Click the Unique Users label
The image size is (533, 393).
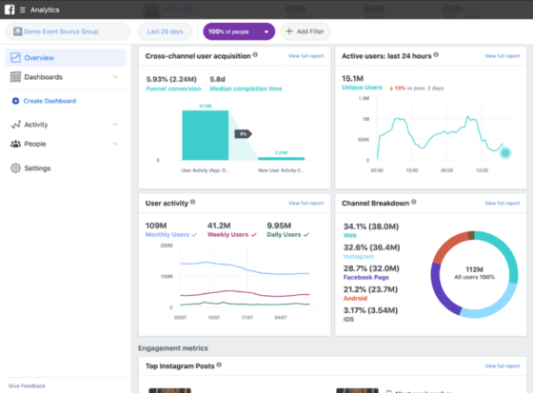(362, 88)
